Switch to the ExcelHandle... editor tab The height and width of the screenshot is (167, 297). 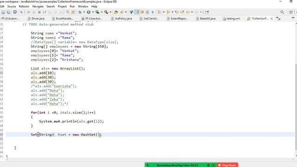(x=63, y=19)
